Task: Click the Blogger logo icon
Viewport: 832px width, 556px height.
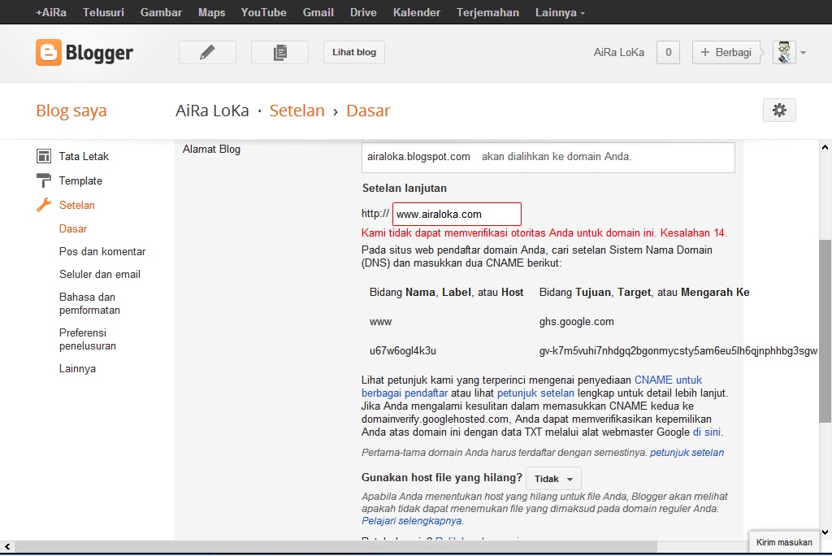Action: pyautogui.click(x=48, y=53)
